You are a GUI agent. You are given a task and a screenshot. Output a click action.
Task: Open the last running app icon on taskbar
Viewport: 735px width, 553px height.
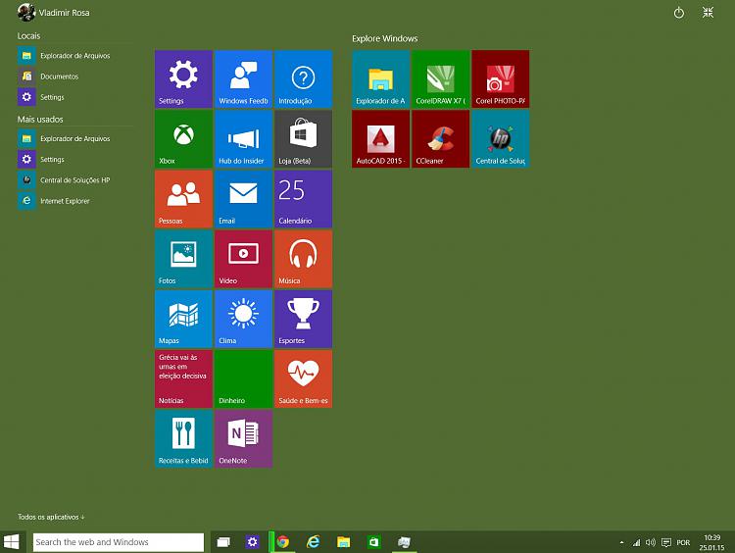pyautogui.click(x=404, y=542)
